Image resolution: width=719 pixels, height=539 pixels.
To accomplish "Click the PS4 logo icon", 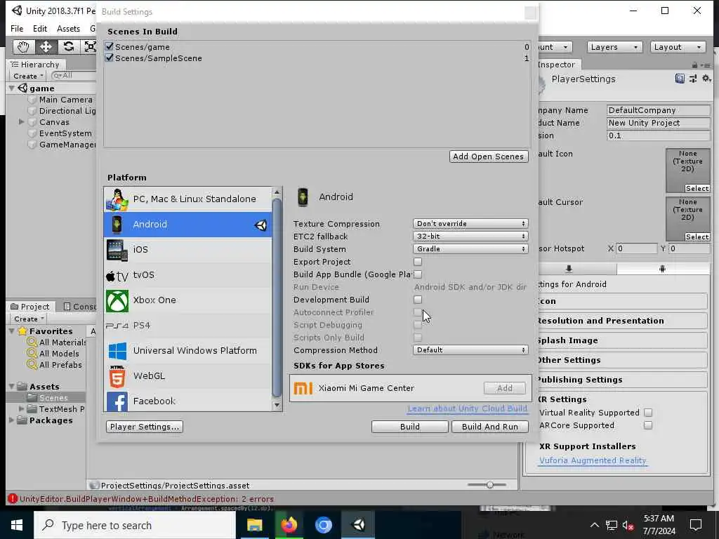I will click(x=117, y=326).
